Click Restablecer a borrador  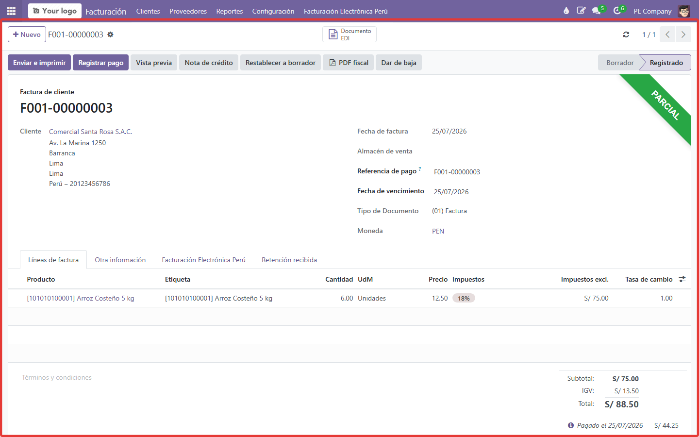pos(281,63)
